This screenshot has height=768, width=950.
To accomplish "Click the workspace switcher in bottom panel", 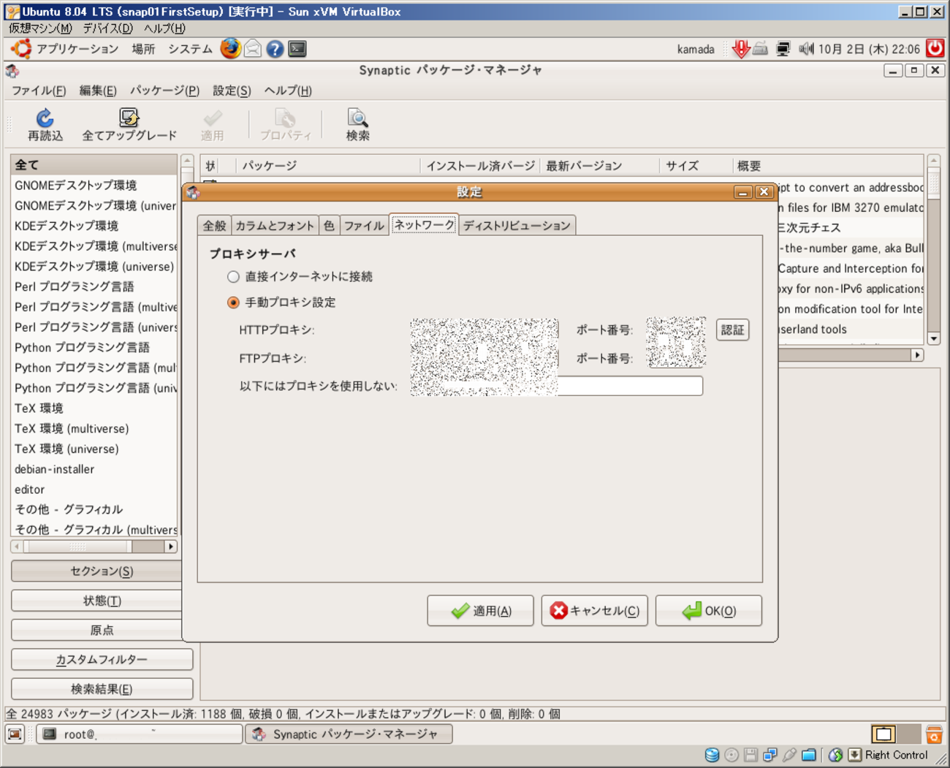I will coord(895,734).
